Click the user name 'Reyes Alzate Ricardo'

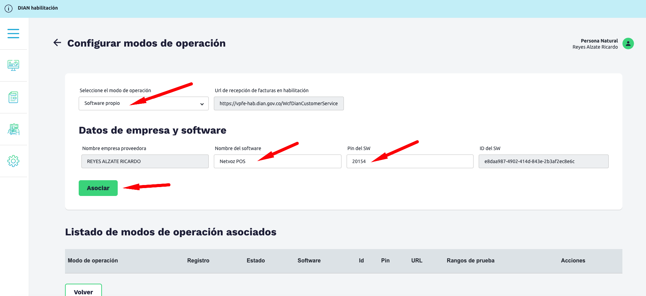pos(595,47)
